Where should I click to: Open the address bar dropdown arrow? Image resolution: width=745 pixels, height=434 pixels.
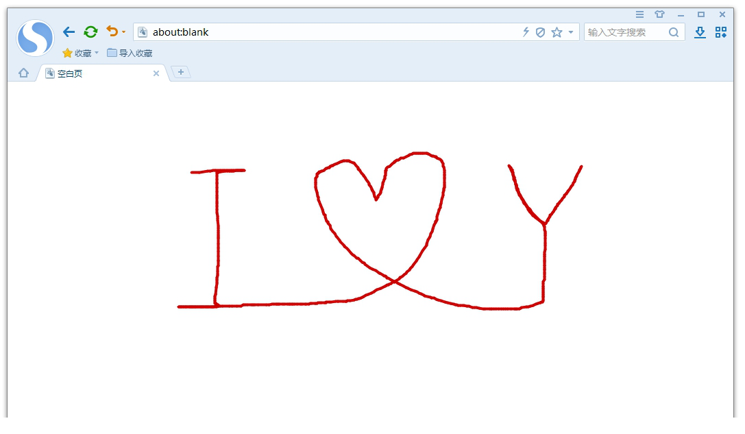point(571,32)
